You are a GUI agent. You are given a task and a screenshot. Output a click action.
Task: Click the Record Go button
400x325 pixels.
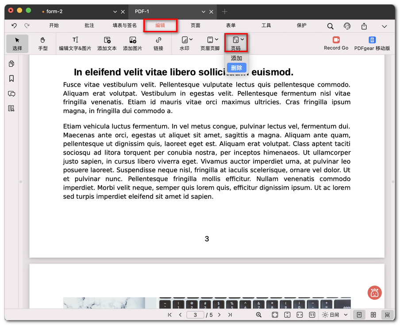[336, 43]
